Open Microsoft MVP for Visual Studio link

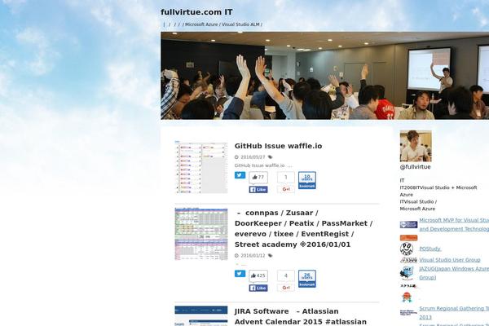coord(454,225)
